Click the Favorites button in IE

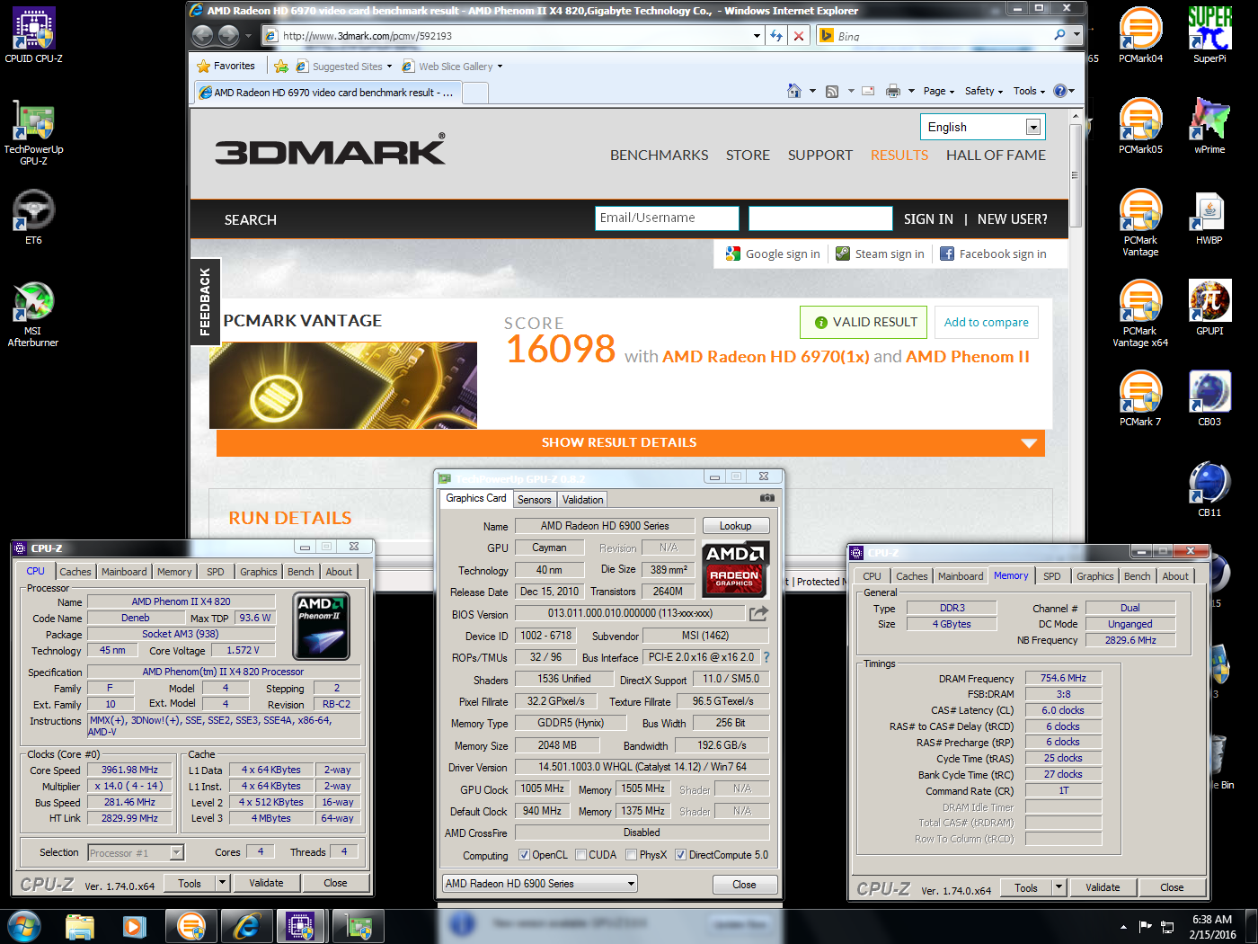point(226,66)
